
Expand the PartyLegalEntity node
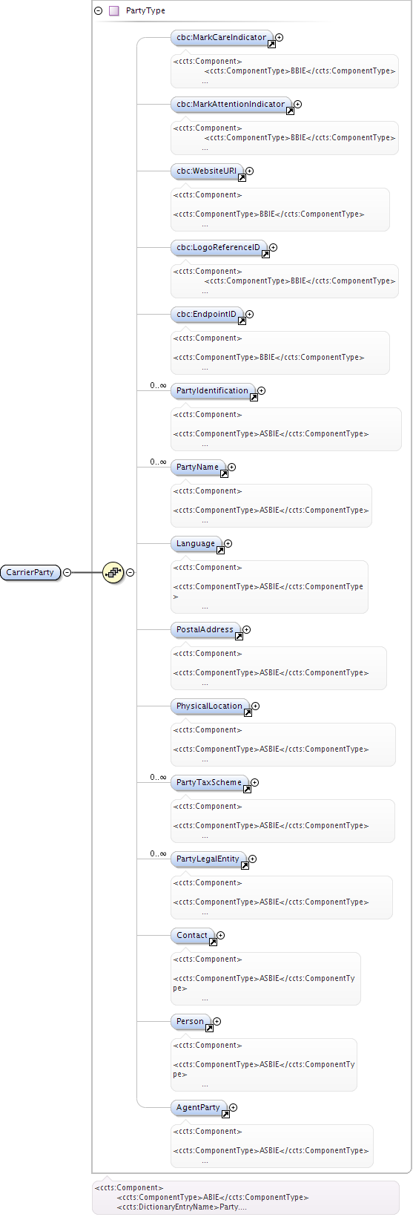253,859
